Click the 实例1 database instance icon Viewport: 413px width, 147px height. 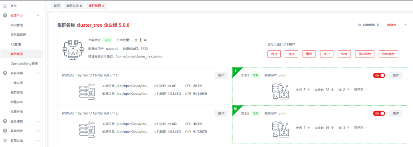click(x=281, y=92)
